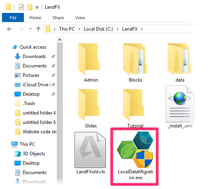Switch to the Home ribbon tab
Viewport: 217px width, 189px height.
point(35,18)
